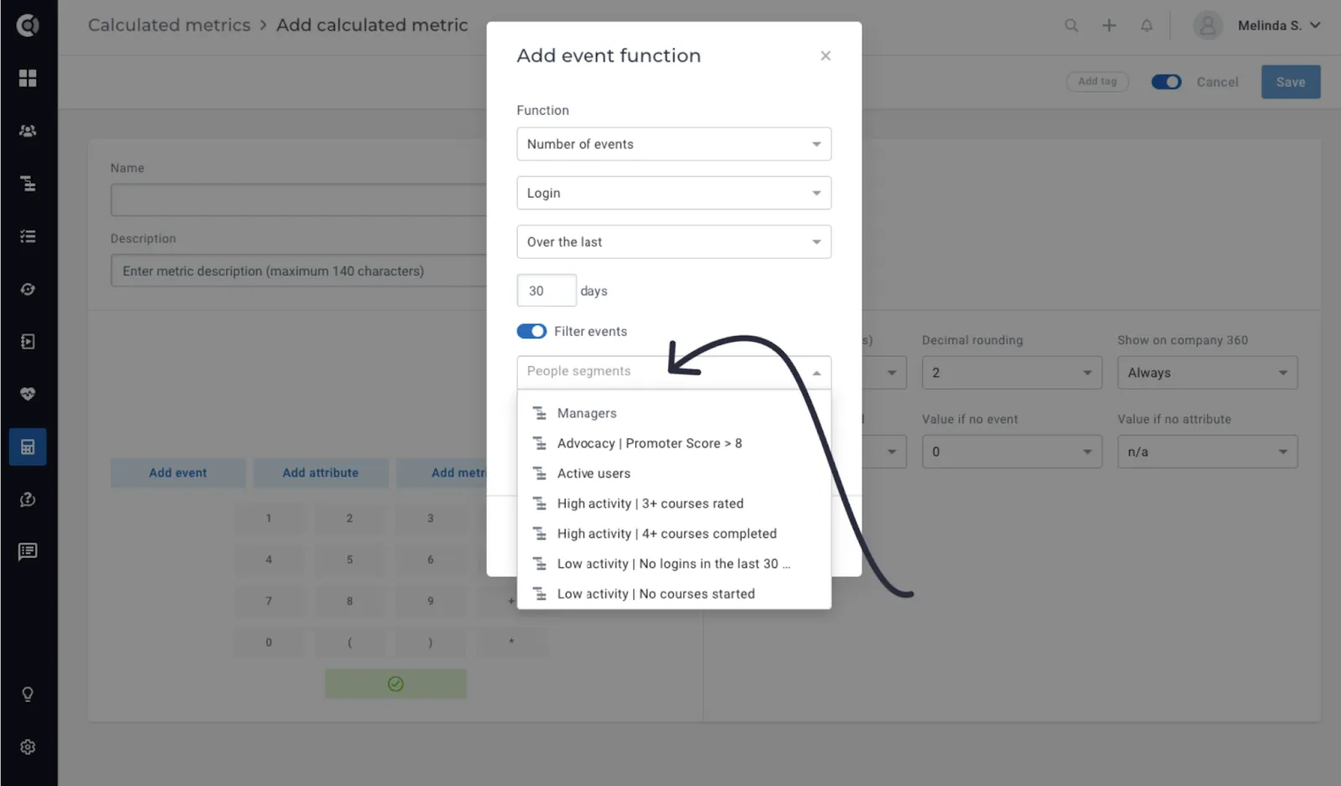Click the metric Description input field
Viewport: 1341px width, 786px height.
pyautogui.click(x=298, y=271)
